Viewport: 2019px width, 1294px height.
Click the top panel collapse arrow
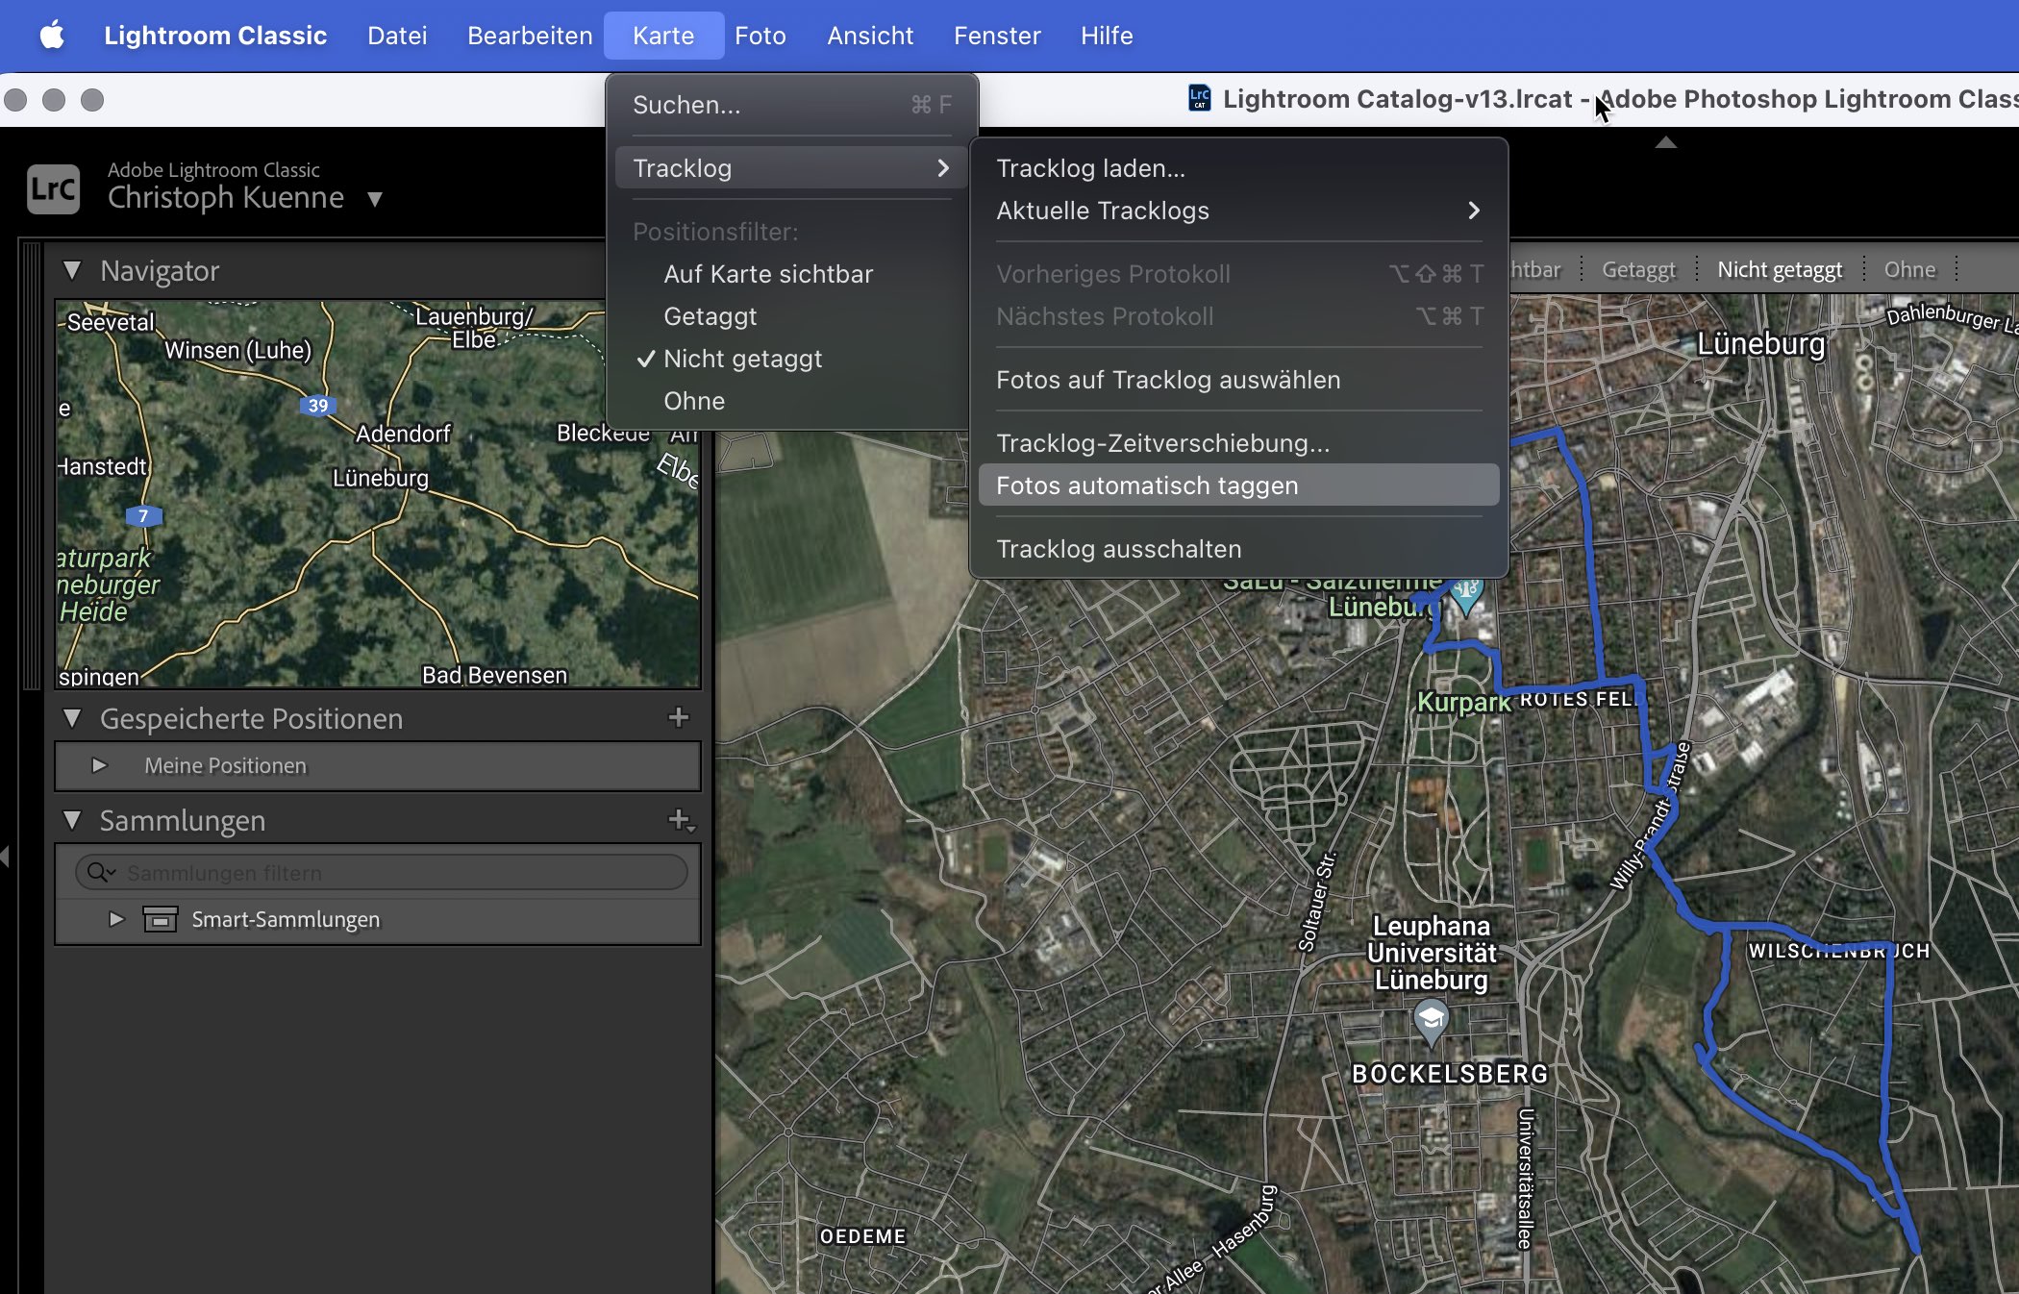pos(1665,142)
